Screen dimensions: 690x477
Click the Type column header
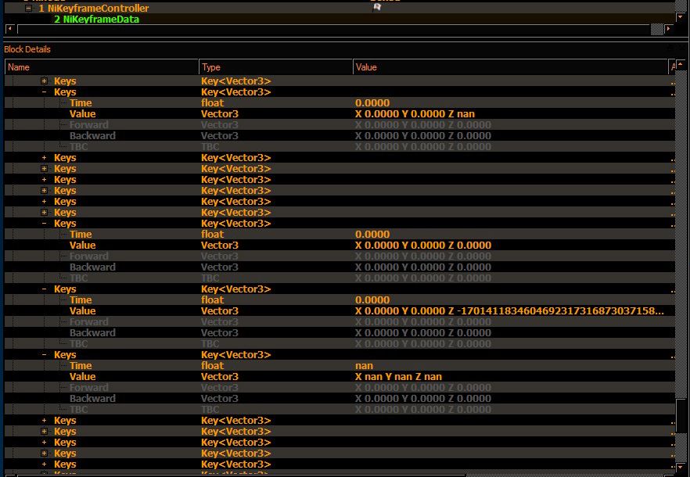tap(275, 67)
